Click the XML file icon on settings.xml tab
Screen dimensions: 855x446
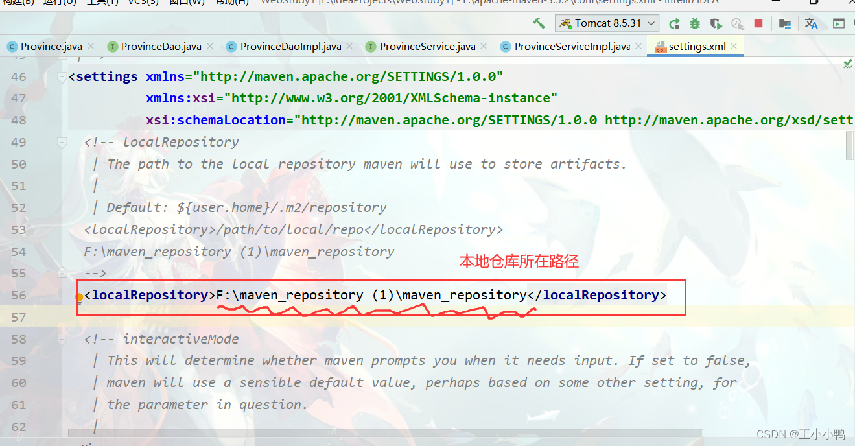660,47
